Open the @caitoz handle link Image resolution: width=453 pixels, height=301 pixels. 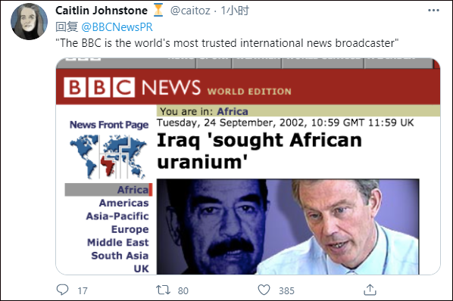[190, 11]
